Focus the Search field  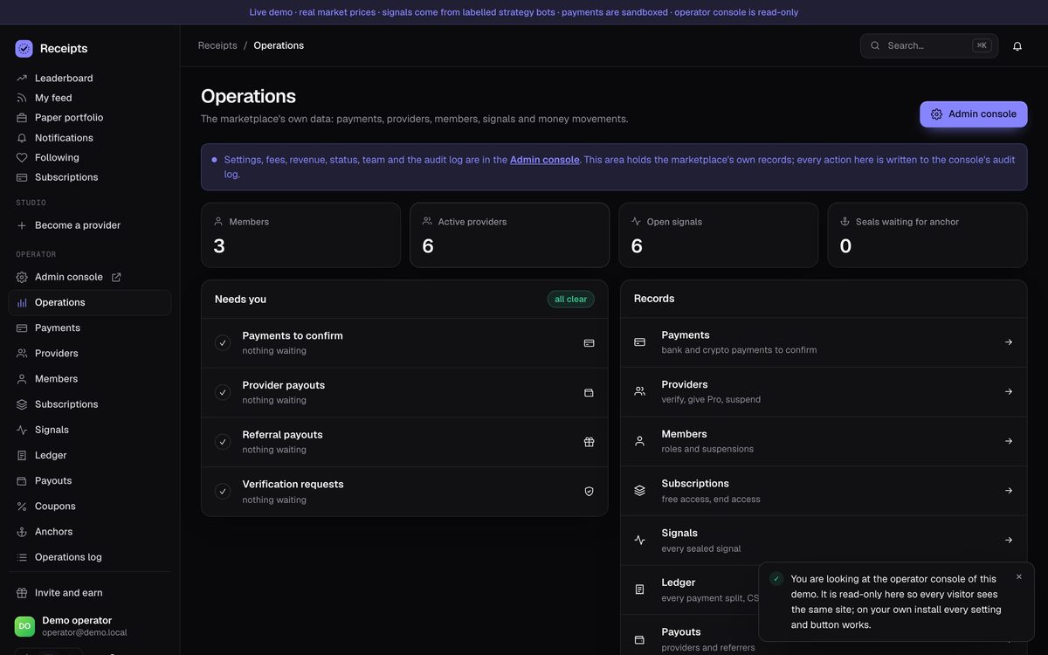[x=929, y=46]
